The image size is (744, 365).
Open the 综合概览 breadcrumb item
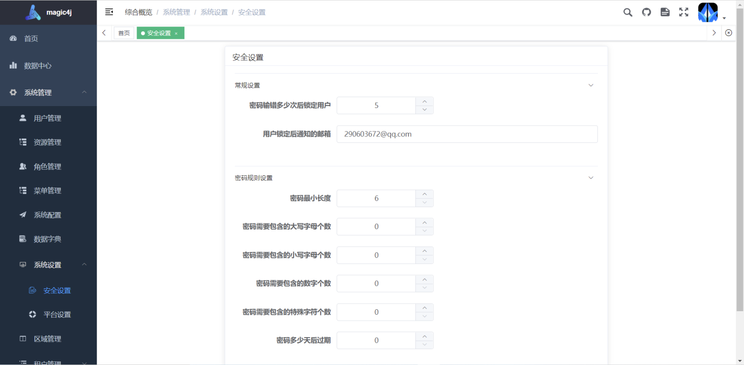(139, 12)
